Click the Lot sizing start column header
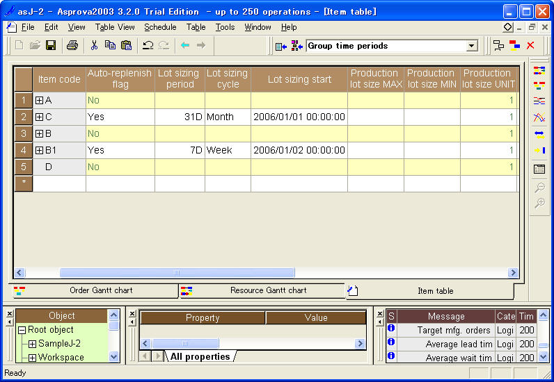 point(299,79)
